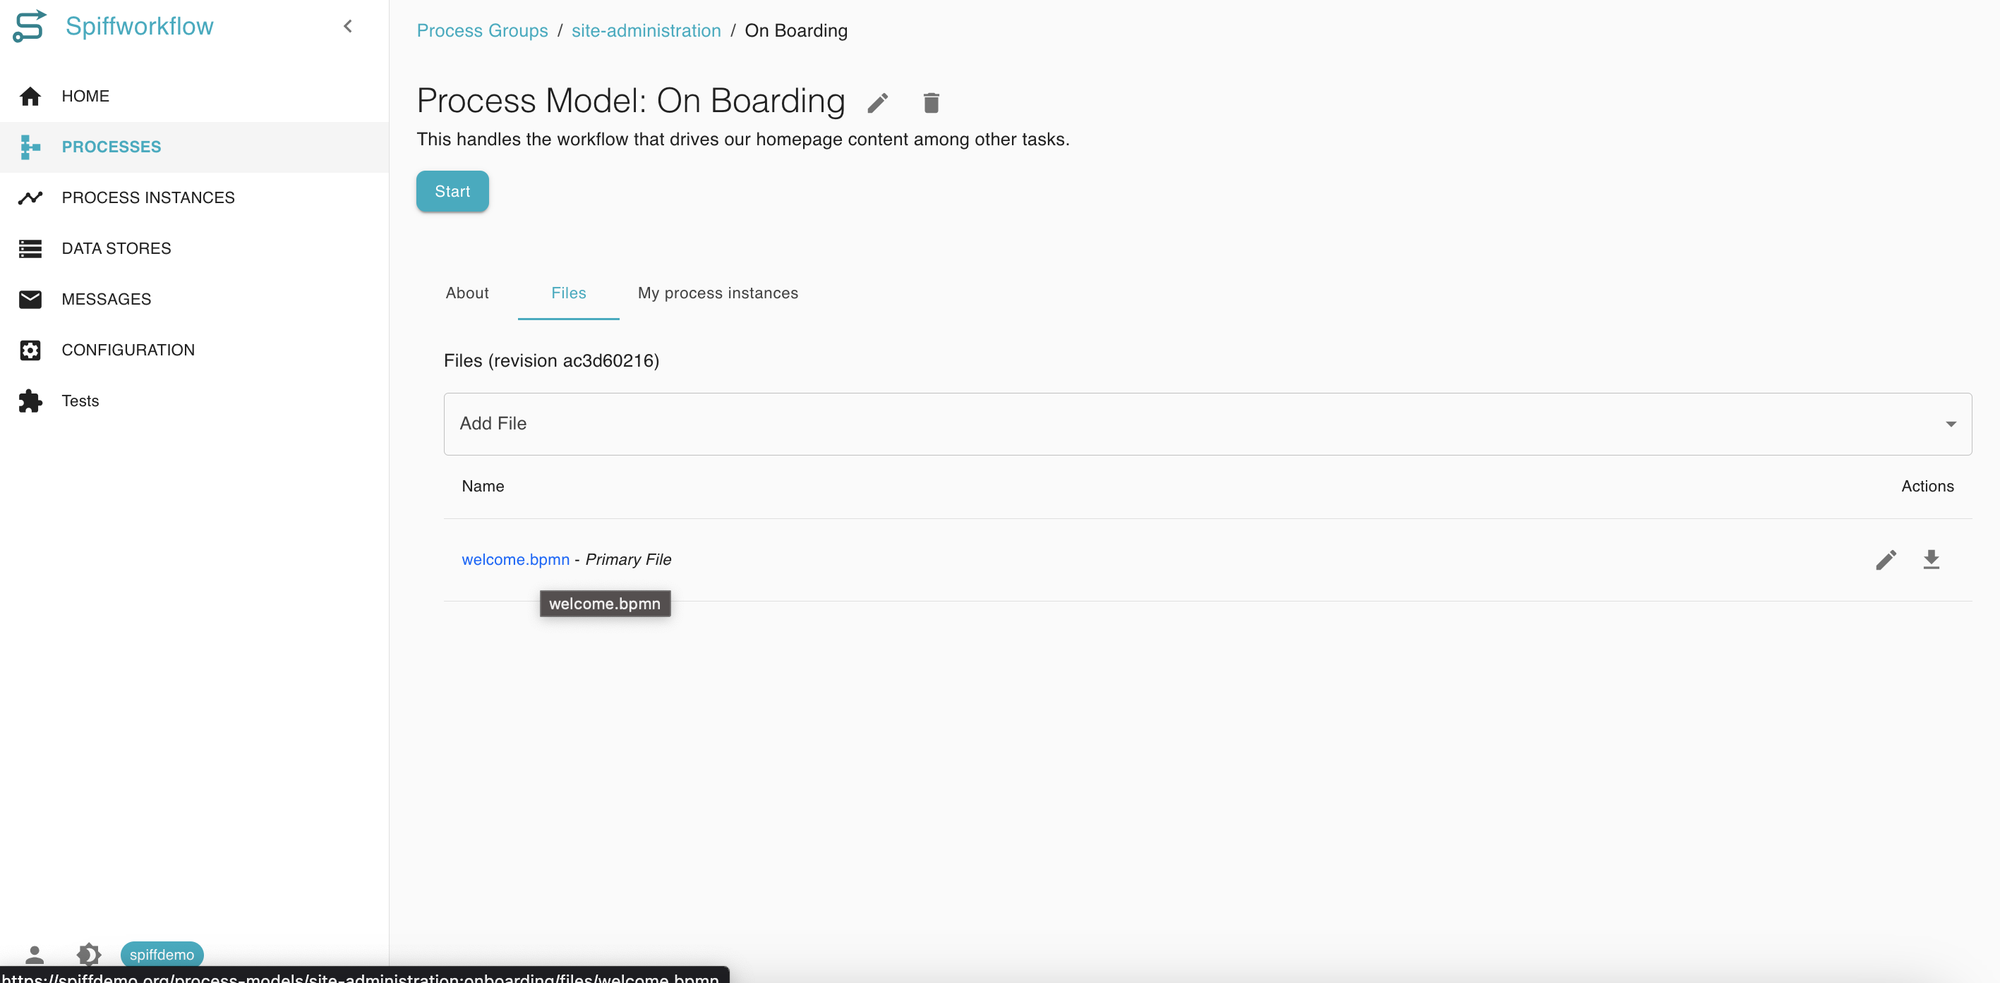This screenshot has height=983, width=2000.
Task: Click the process model description text
Action: pos(743,140)
